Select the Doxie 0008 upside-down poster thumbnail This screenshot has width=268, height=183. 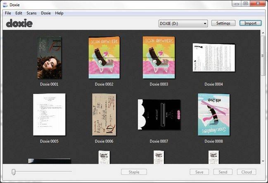pyautogui.click(x=214, y=115)
